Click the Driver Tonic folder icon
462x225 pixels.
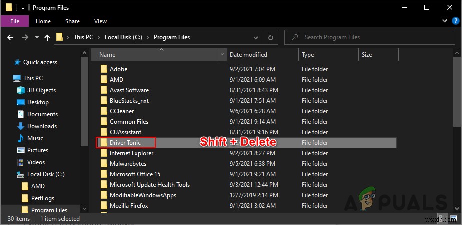tap(104, 143)
